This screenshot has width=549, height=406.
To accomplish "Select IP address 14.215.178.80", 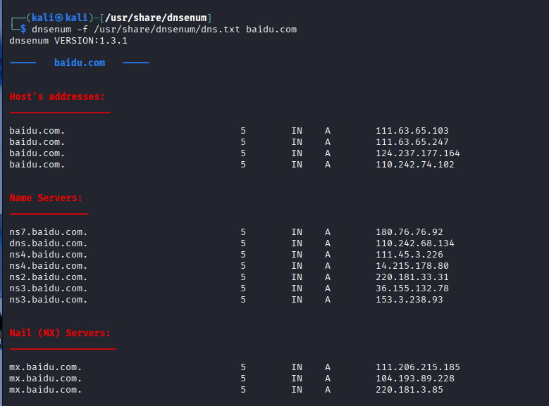I will point(412,266).
